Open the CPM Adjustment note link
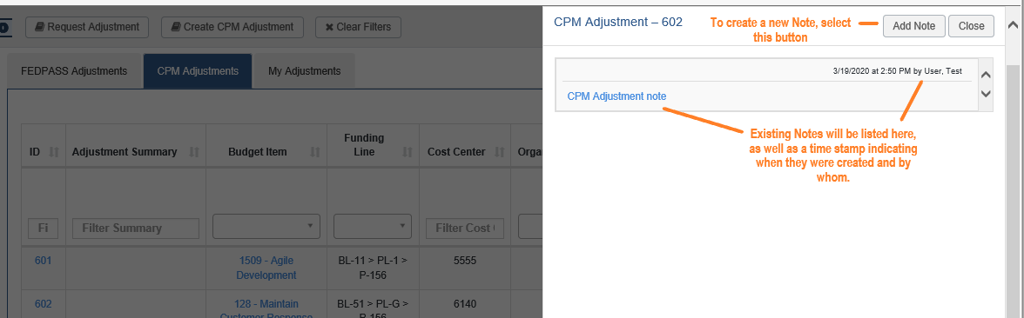Screen dimensions: 1024x318 (x=617, y=96)
